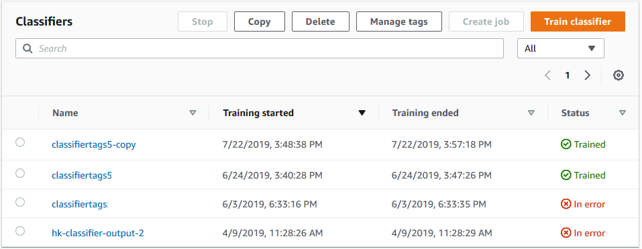Go to next page arrow
Image resolution: width=642 pixels, height=249 pixels.
click(x=588, y=75)
